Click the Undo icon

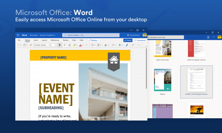point(18,45)
